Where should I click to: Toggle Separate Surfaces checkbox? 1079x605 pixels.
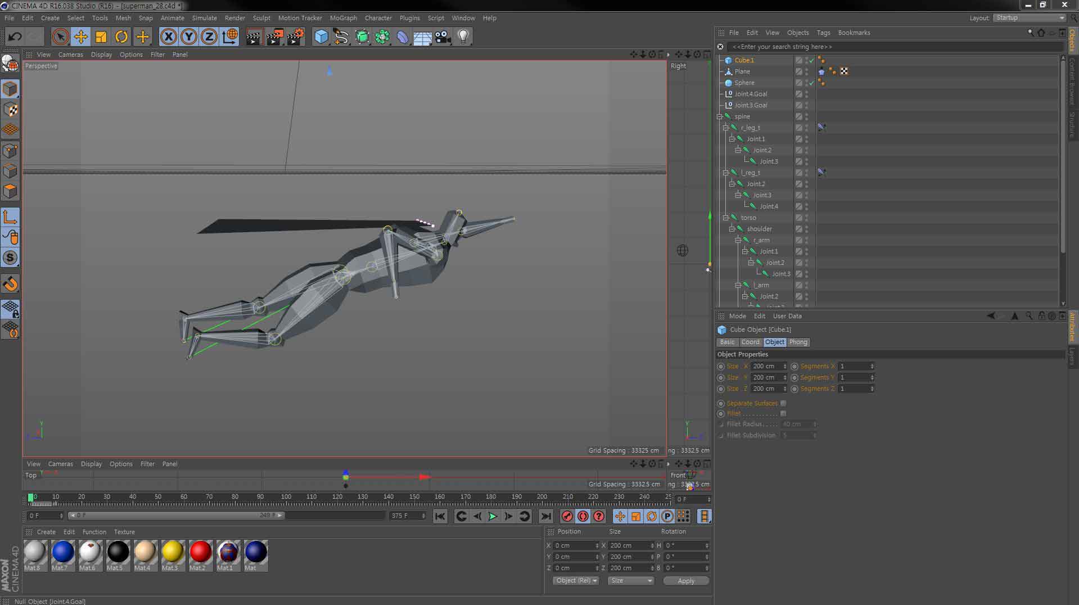pos(783,403)
